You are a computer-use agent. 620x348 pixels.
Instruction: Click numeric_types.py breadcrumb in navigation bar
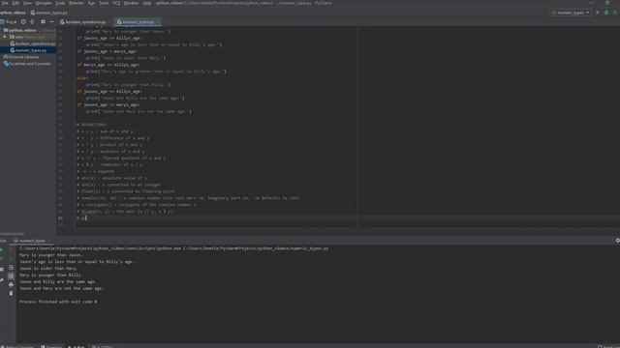pos(49,13)
